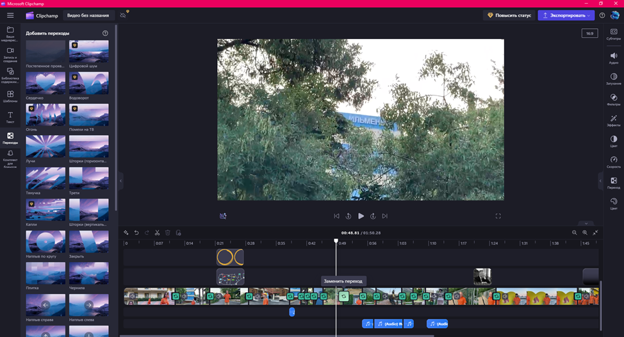Collapse the timeline with chevron
The width and height of the screenshot is (624, 337).
[586, 224]
